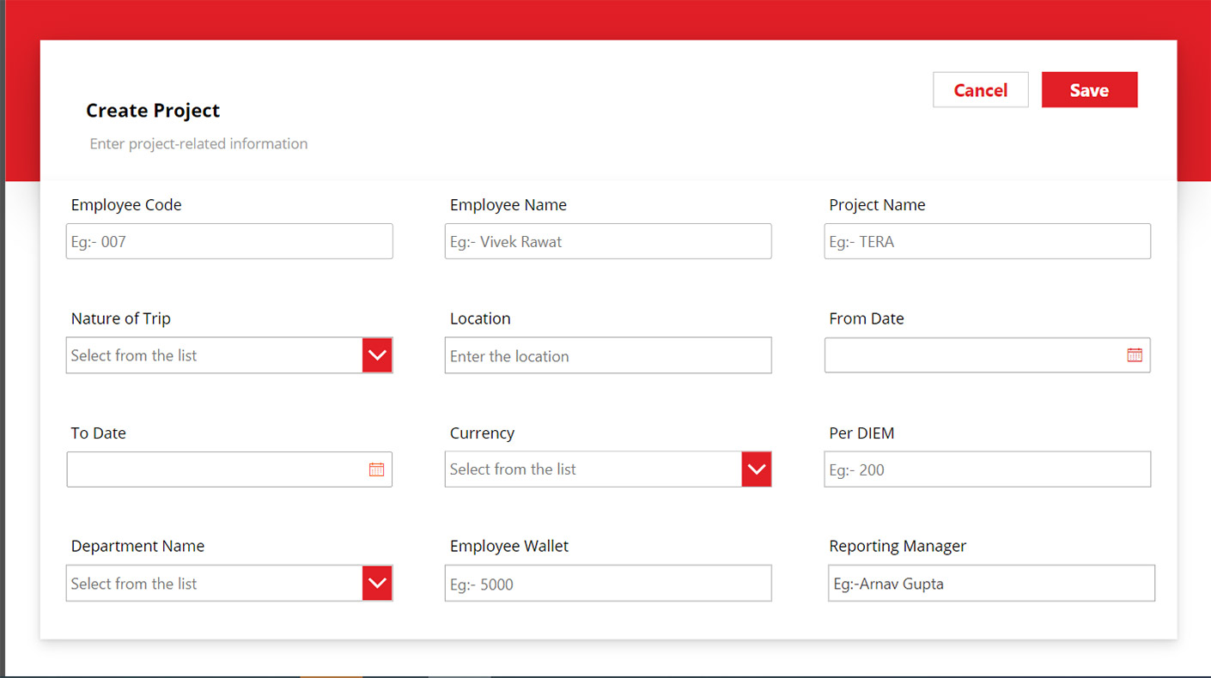Focus the Project Name input field
This screenshot has width=1211, height=678.
point(988,241)
